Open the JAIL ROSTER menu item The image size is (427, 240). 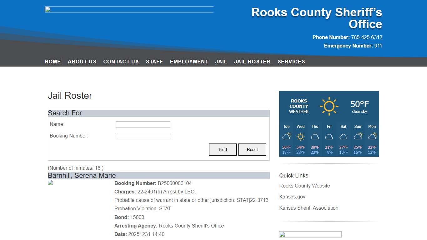click(252, 62)
